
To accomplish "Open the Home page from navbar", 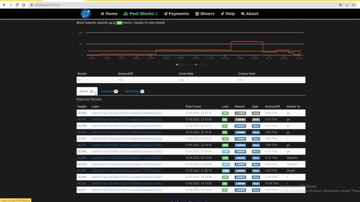I will point(109,13).
